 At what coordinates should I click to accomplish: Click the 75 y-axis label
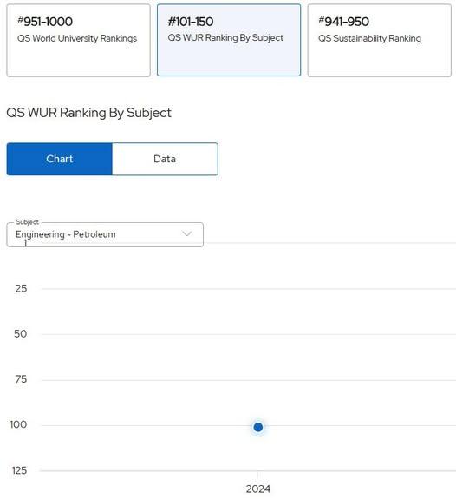pyautogui.click(x=21, y=379)
